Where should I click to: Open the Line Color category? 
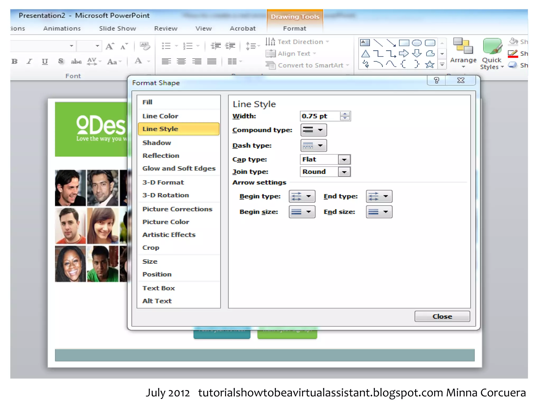160,116
